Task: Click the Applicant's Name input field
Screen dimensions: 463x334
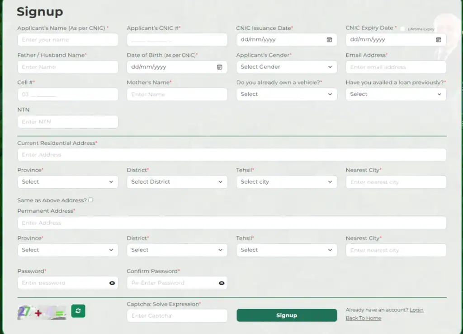Action: pyautogui.click(x=67, y=40)
